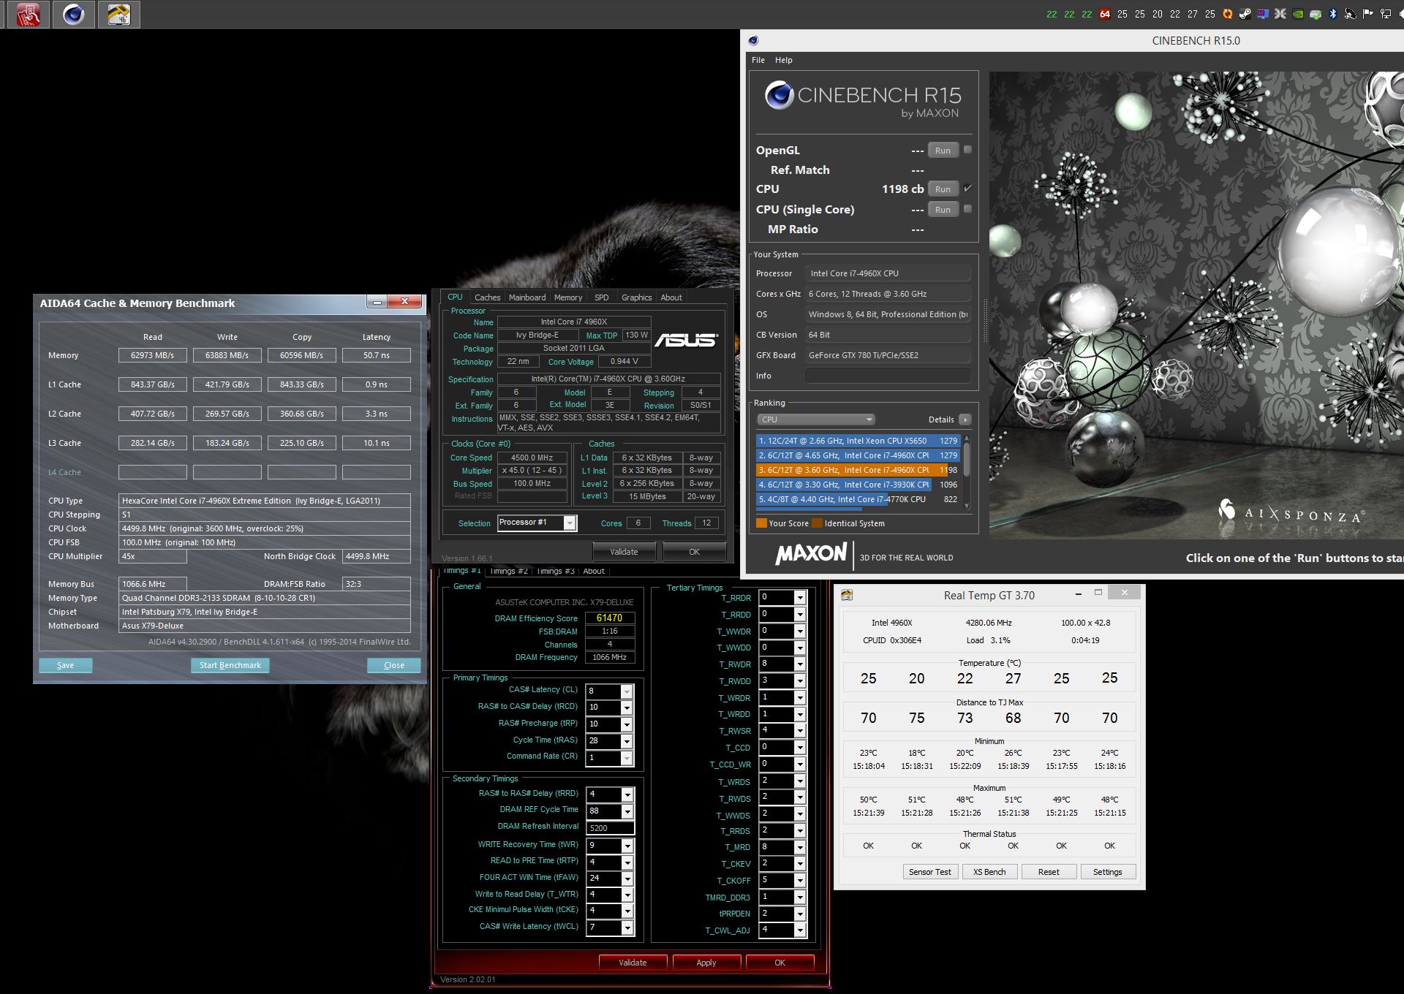
Task: Open the Ranking CPU dropdown
Action: point(816,420)
